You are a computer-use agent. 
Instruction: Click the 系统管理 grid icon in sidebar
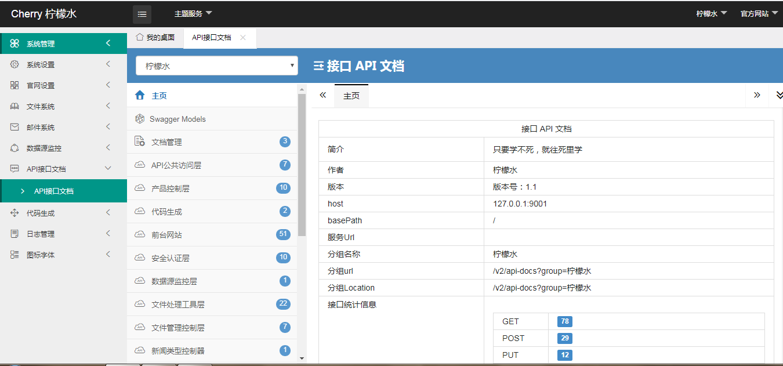tap(14, 42)
